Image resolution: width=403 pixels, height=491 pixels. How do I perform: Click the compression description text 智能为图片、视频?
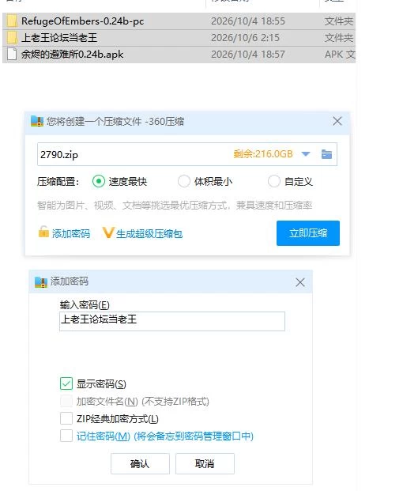tap(175, 206)
